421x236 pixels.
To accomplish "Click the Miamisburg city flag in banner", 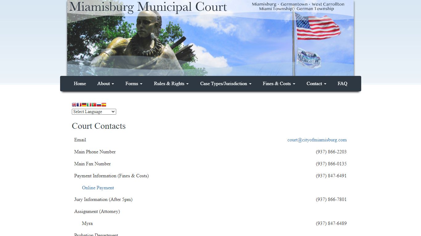I will pos(309,58).
